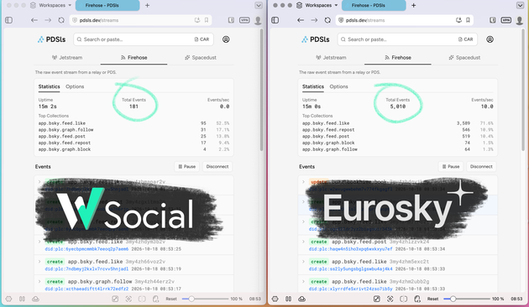Click page scrollbar in left window
529x307 pixels.
(x=261, y=91)
